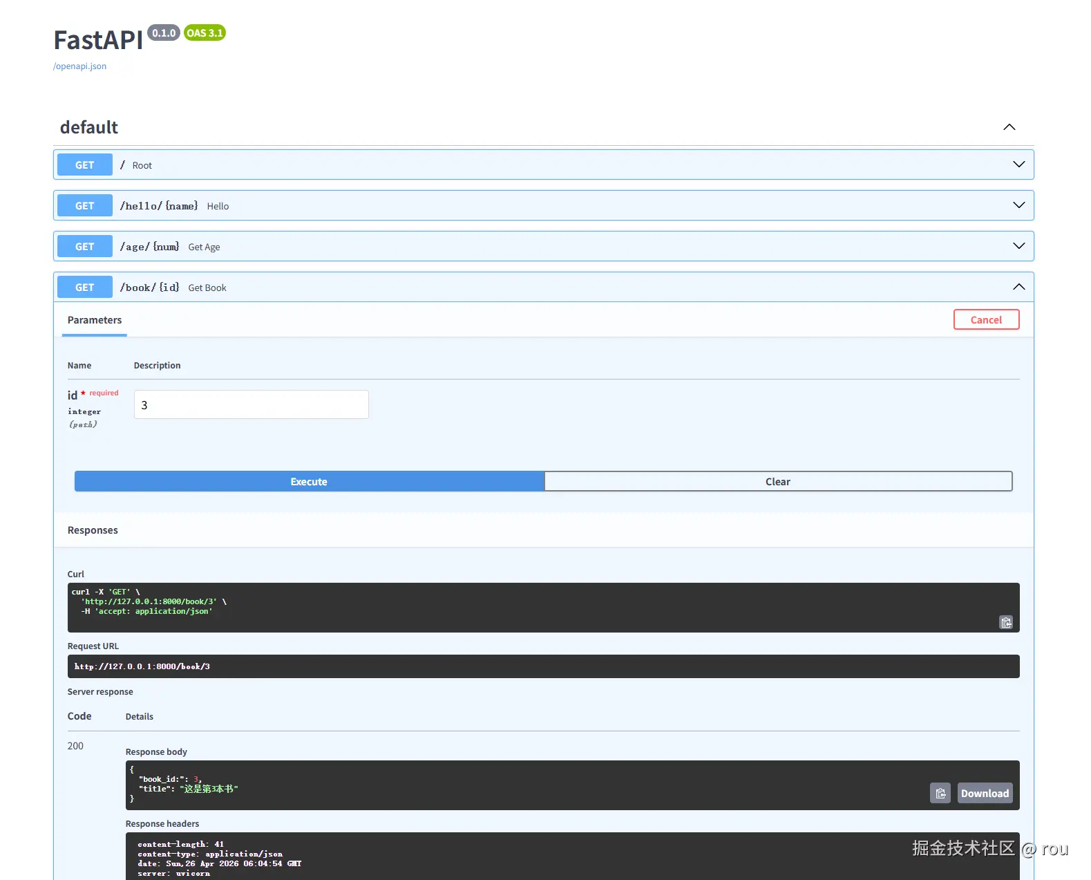Click the Hello summary text

[x=218, y=206]
